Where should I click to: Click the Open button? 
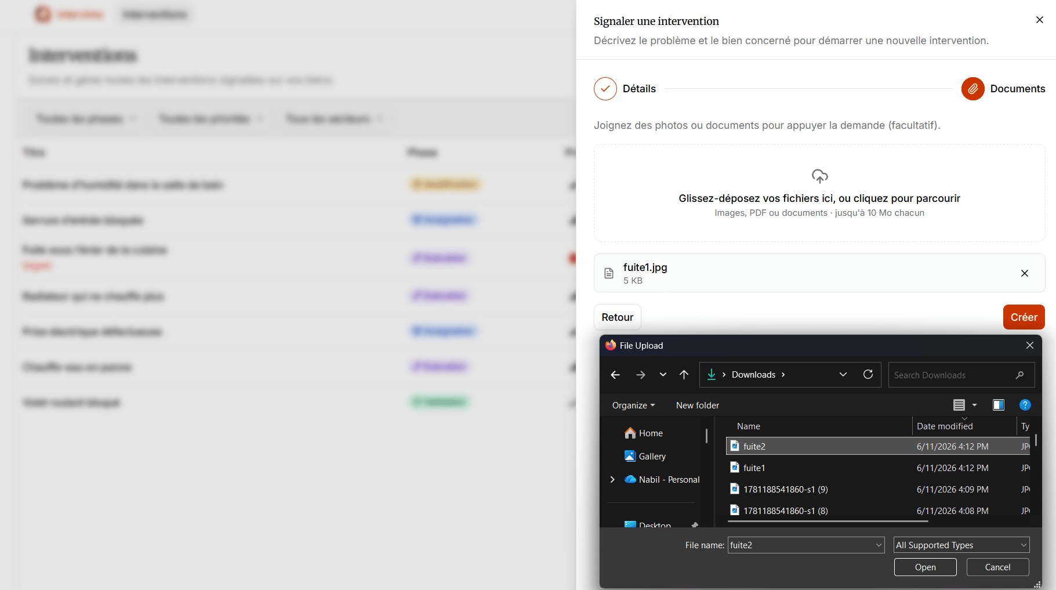pos(925,567)
